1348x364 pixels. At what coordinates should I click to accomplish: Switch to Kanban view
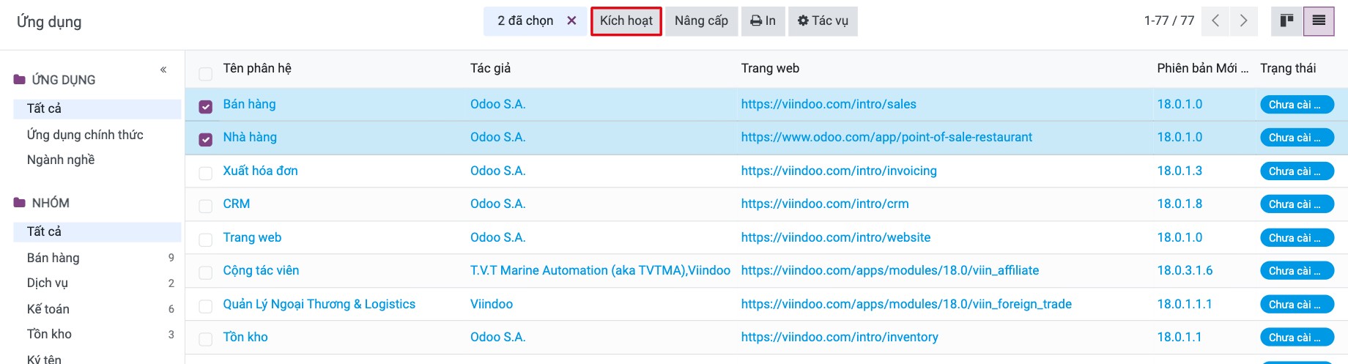click(x=1287, y=21)
